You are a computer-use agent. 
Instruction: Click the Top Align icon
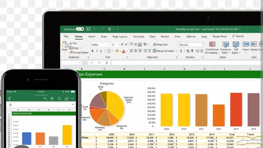click(131, 44)
